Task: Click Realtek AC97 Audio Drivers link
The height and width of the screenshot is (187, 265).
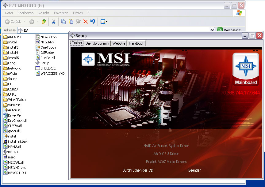Action: pyautogui.click(x=166, y=161)
